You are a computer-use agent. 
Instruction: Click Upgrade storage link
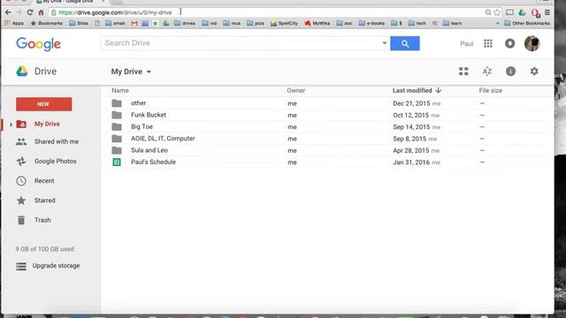point(56,266)
